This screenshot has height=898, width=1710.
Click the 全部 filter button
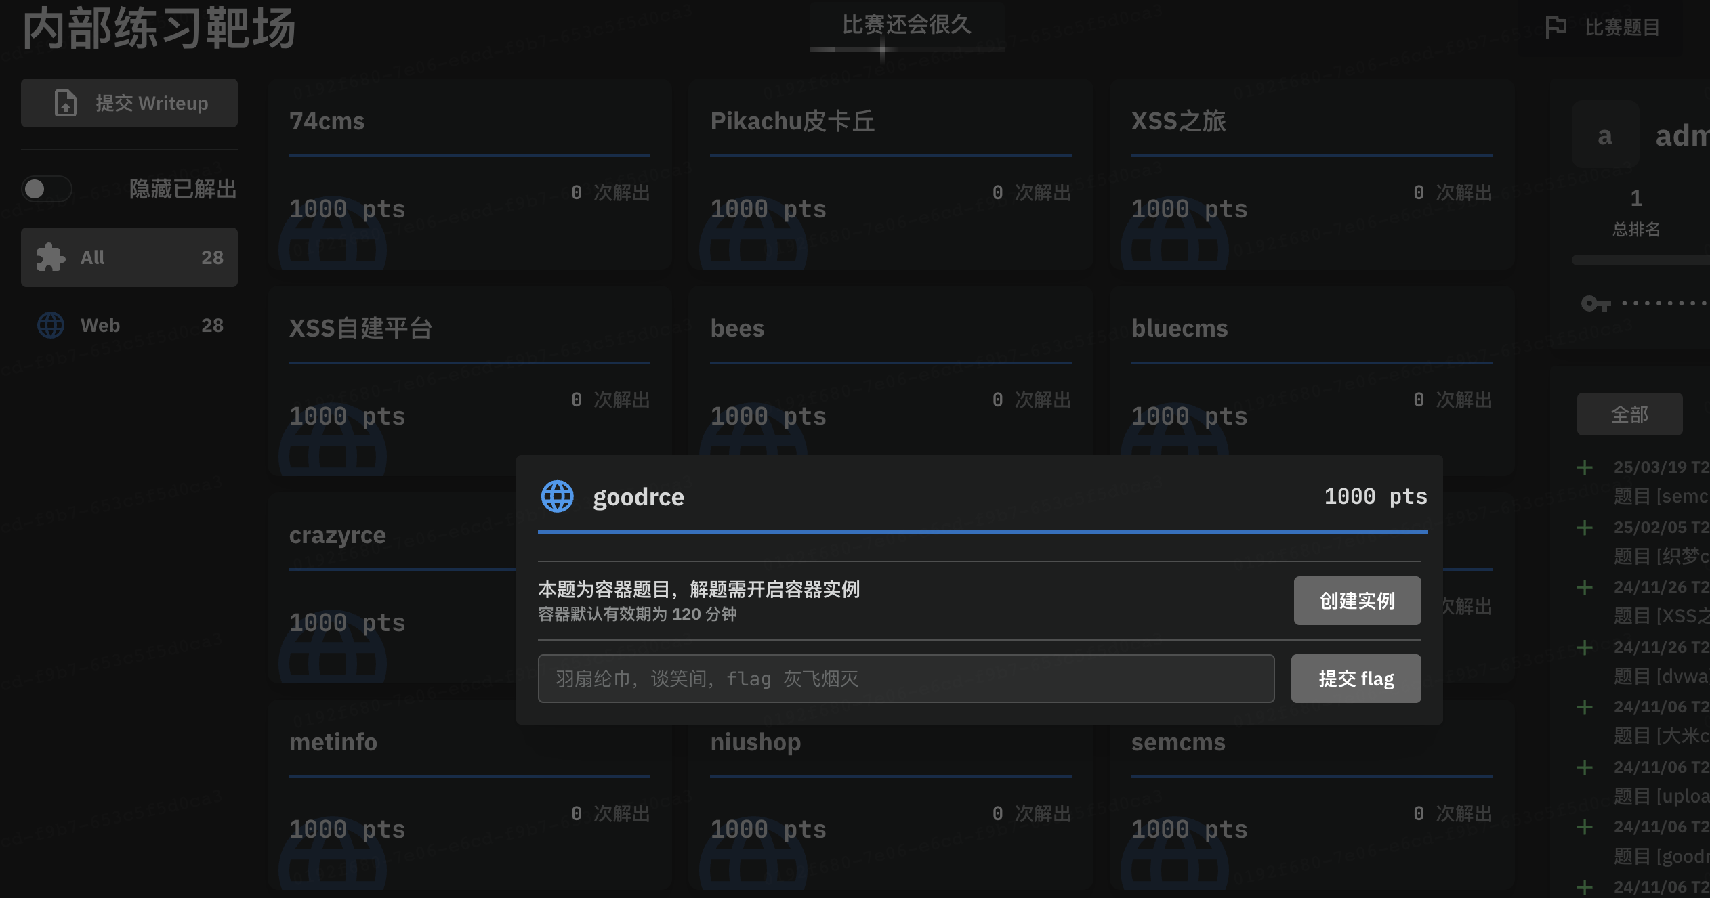[1629, 414]
